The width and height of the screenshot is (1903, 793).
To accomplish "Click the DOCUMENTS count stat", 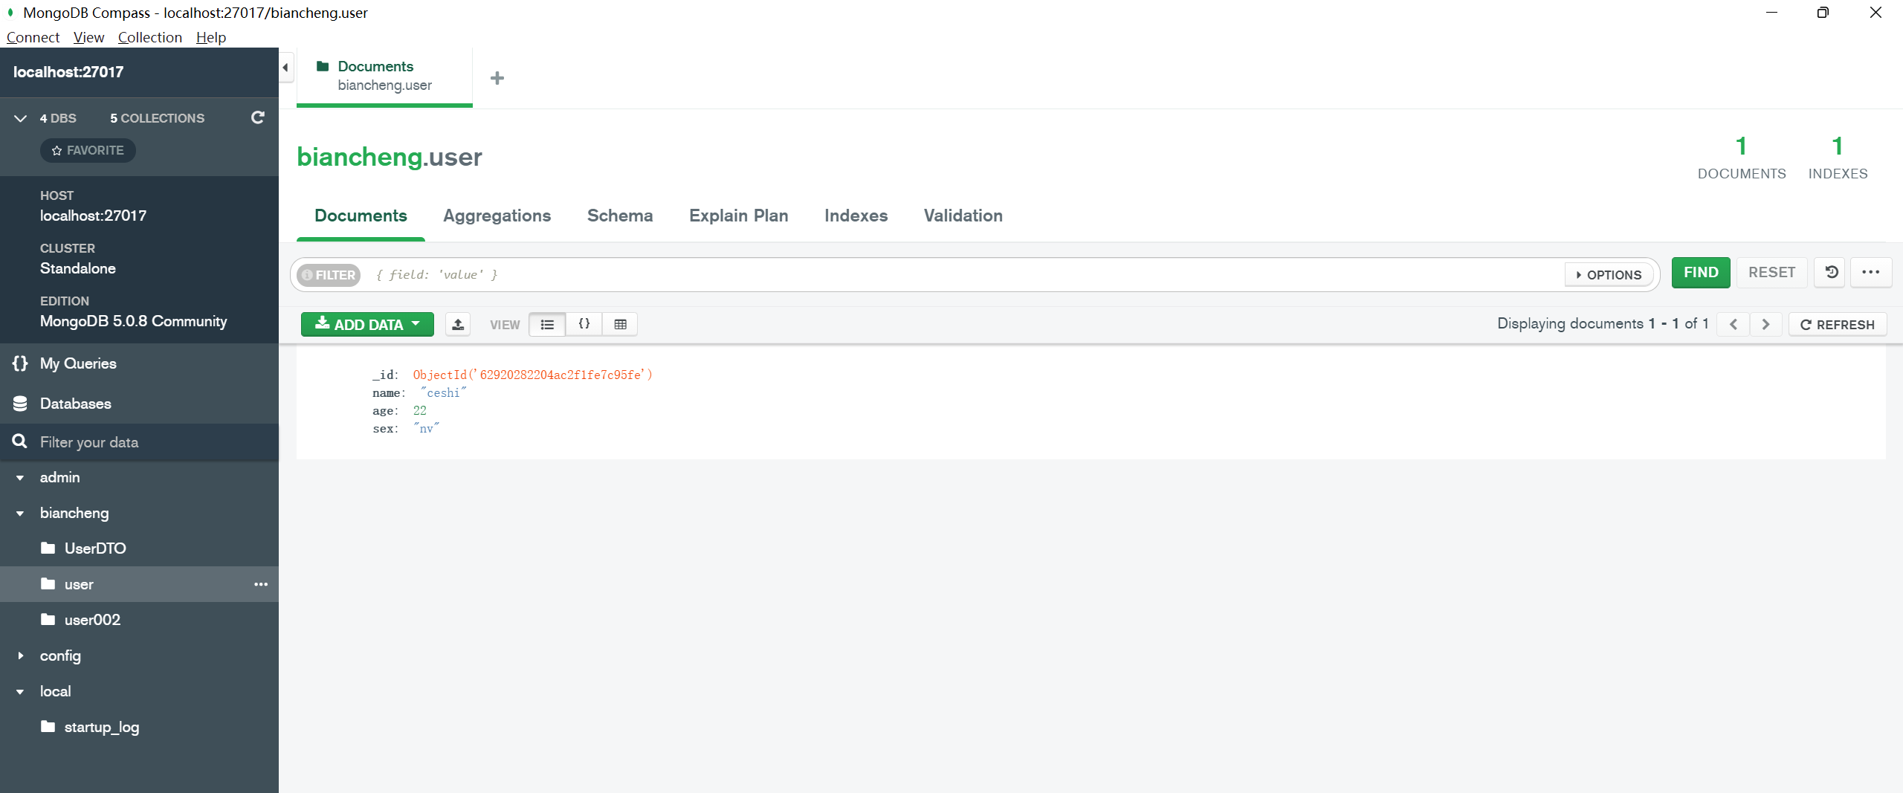I will tap(1742, 158).
